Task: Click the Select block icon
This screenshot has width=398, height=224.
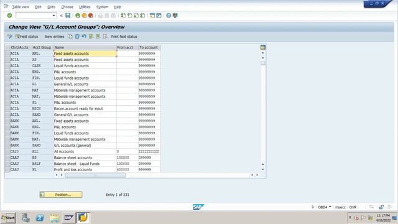Action: click(98, 37)
